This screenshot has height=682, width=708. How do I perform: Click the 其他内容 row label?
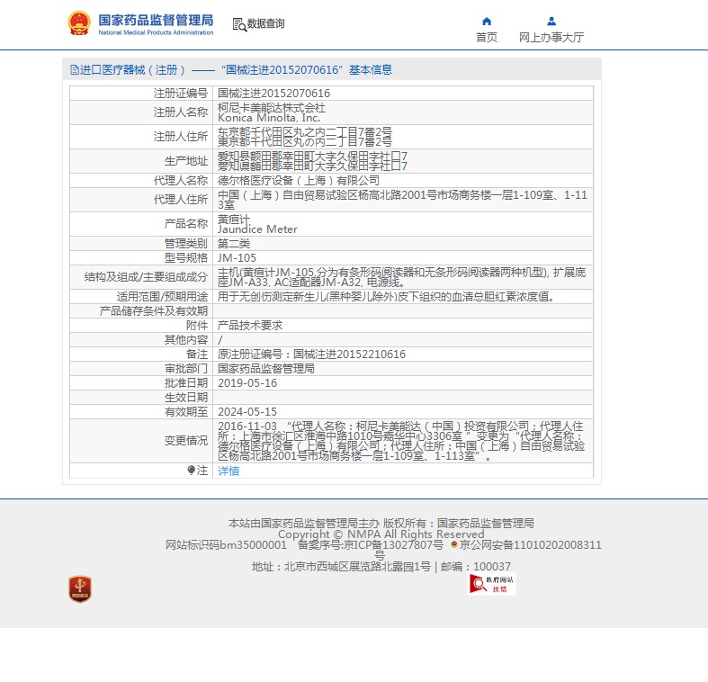point(186,339)
